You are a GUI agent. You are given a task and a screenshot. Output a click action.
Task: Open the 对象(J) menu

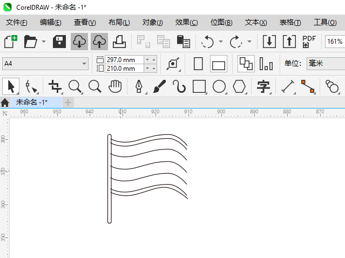point(152,23)
